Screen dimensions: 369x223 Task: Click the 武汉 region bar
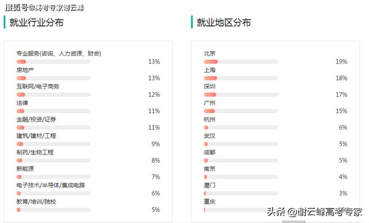click(241, 144)
